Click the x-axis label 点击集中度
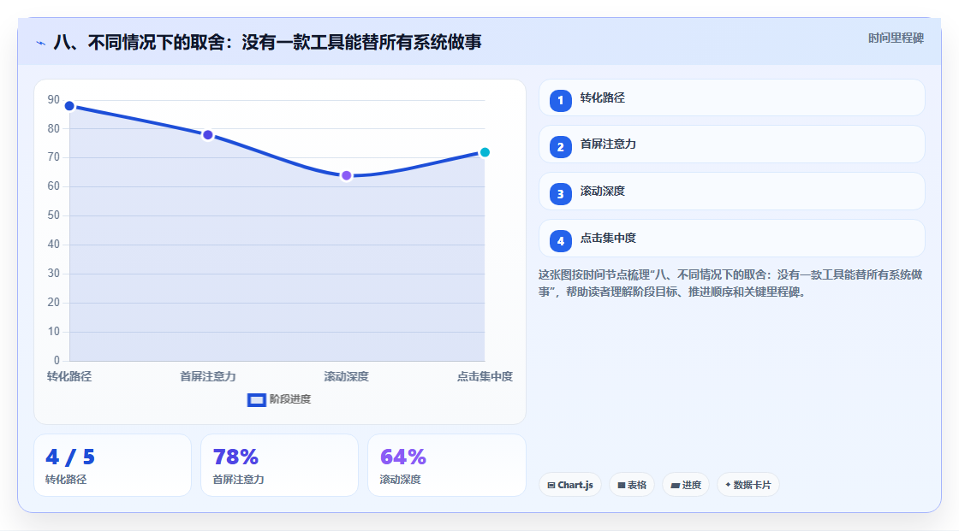This screenshot has width=959, height=531. click(x=485, y=377)
